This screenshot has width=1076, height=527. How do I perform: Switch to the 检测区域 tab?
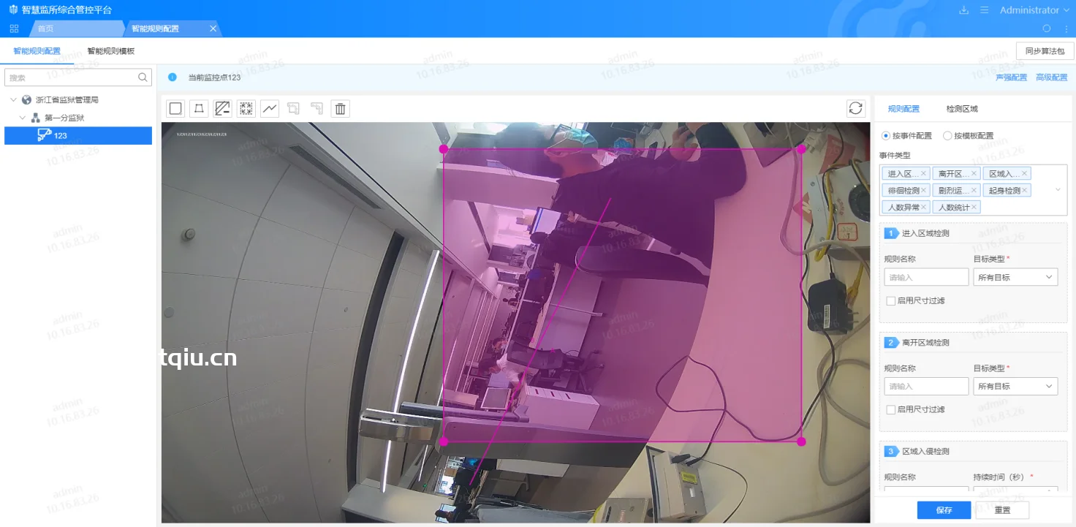pyautogui.click(x=961, y=109)
